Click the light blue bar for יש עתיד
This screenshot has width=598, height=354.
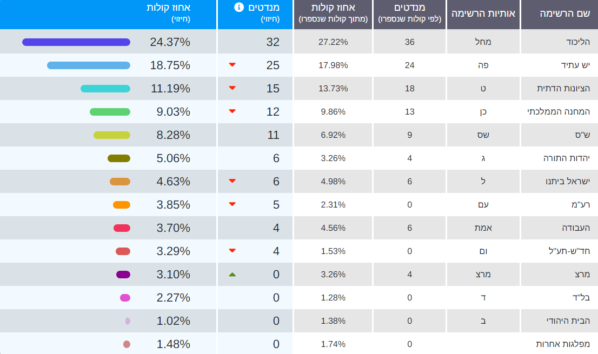coord(89,65)
